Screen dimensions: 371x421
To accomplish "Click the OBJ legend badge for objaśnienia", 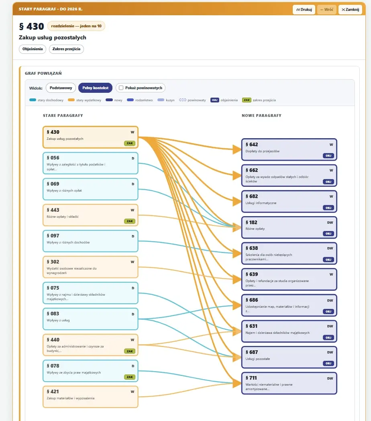I will 215,100.
